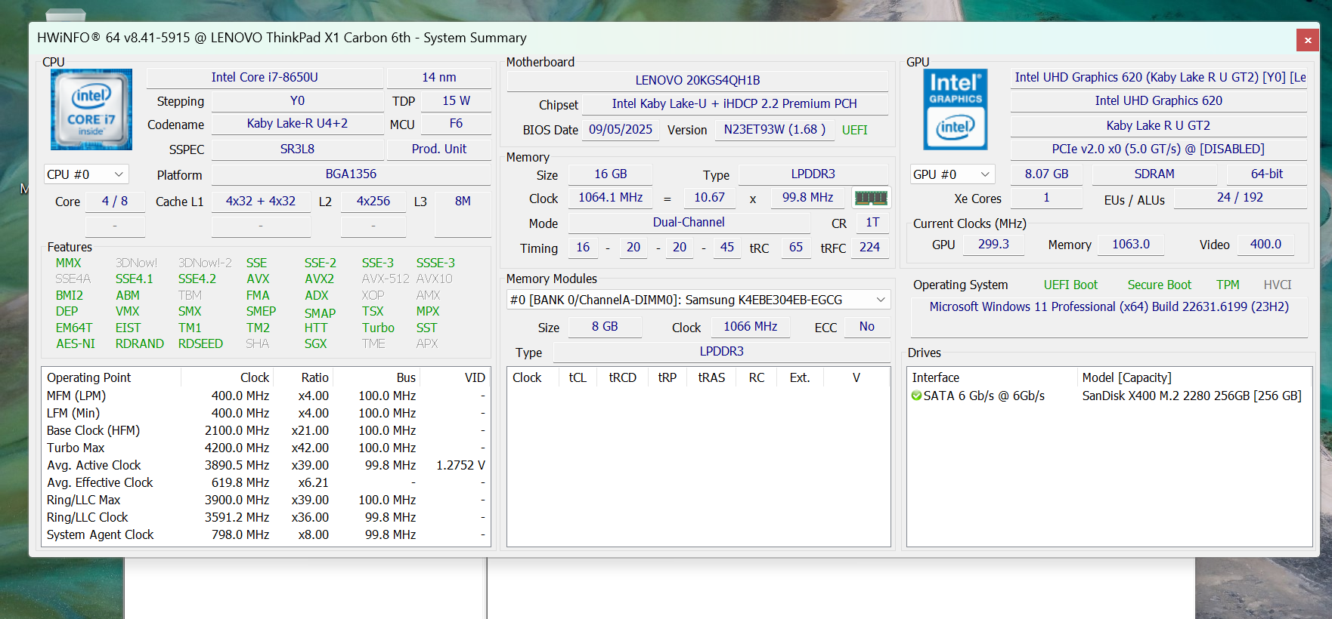The height and width of the screenshot is (619, 1332).
Task: Click the GPU current clock 299.3
Action: (993, 244)
